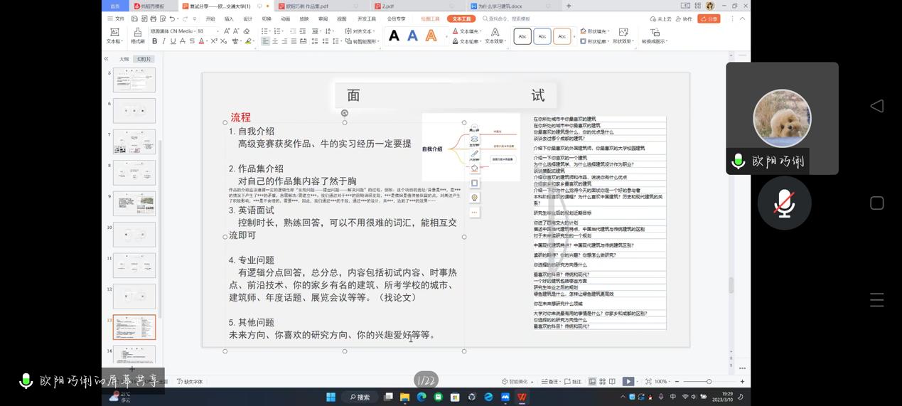Open File Explorer from the taskbar
The width and height of the screenshot is (902, 406).
click(404, 397)
